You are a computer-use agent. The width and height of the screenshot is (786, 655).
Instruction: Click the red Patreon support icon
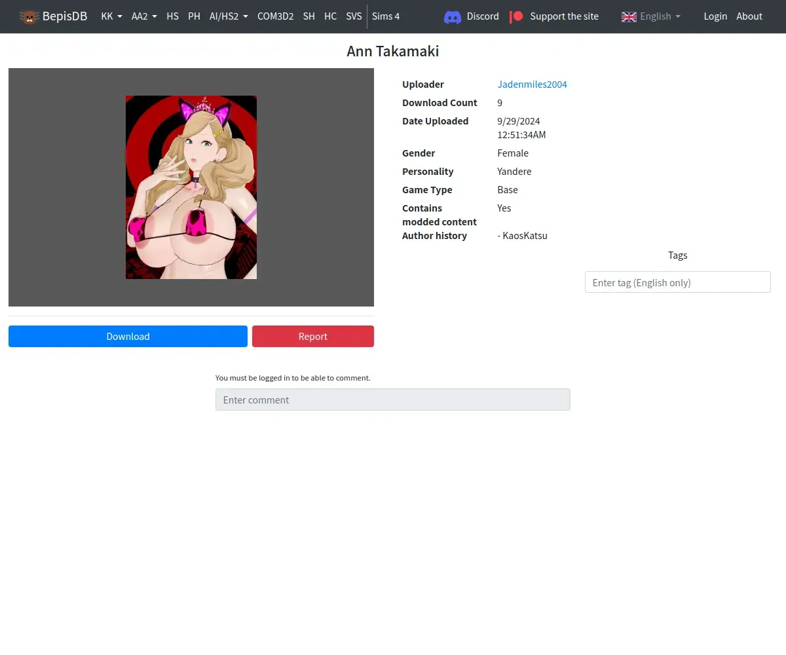(x=517, y=16)
